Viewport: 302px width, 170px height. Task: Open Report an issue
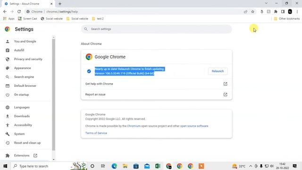(156, 94)
